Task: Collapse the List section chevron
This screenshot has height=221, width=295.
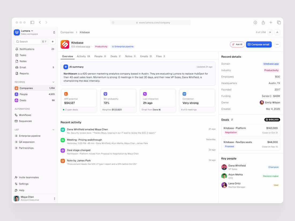Action: [53, 130]
